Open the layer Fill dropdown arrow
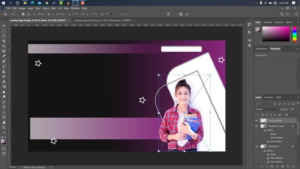 point(297,115)
